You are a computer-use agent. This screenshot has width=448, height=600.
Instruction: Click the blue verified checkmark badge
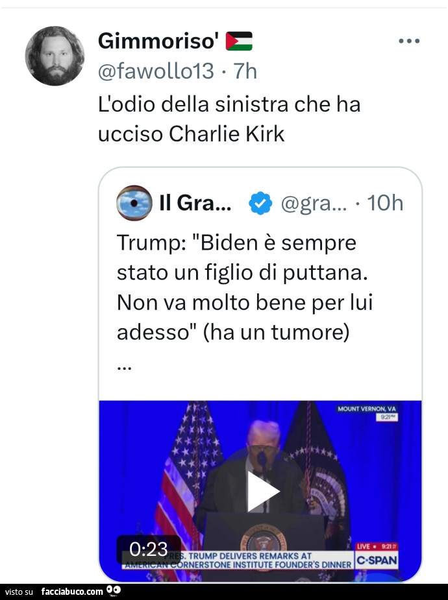261,203
